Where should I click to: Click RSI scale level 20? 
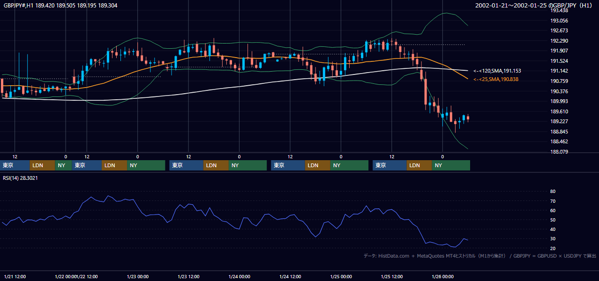click(553, 248)
